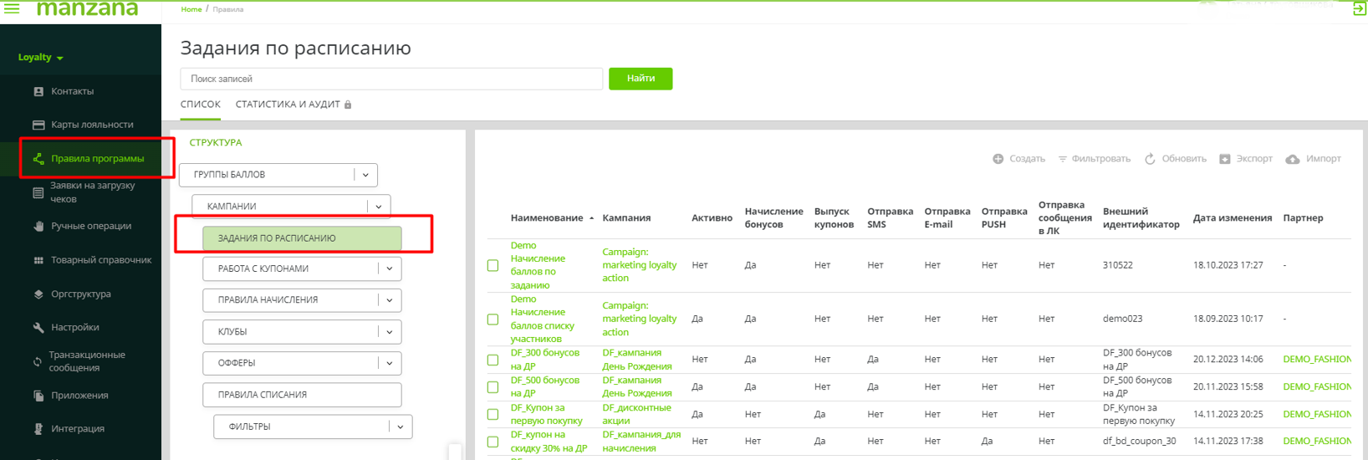Check the Demo Начисление баллов по заданию row

tap(493, 265)
